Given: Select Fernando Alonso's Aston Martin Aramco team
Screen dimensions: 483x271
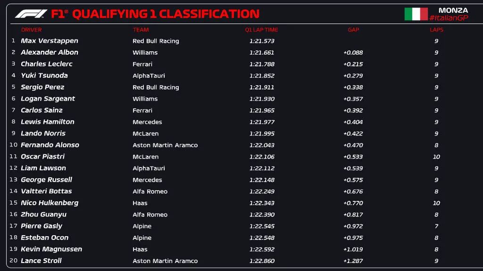Looking at the screenshot, I should [165, 145].
